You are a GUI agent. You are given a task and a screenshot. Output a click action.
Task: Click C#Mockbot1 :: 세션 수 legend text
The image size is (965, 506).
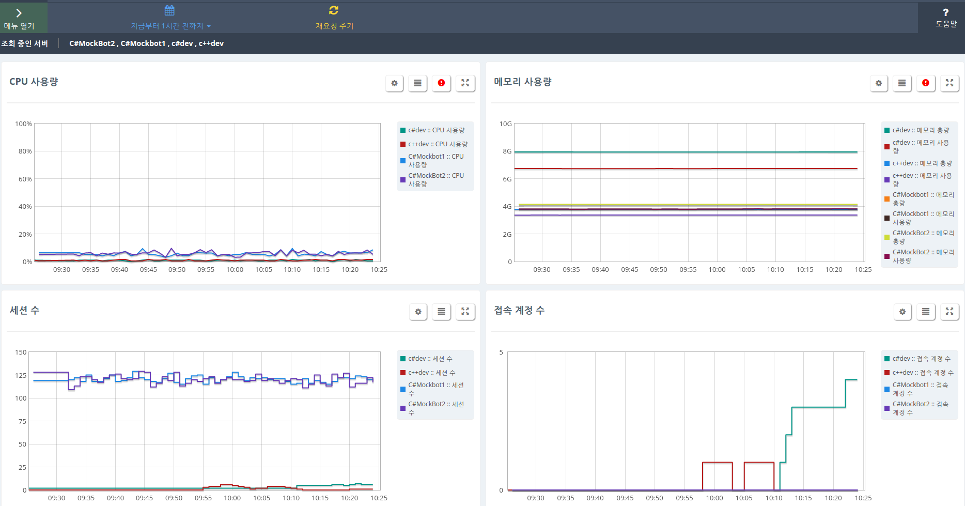tap(436, 389)
